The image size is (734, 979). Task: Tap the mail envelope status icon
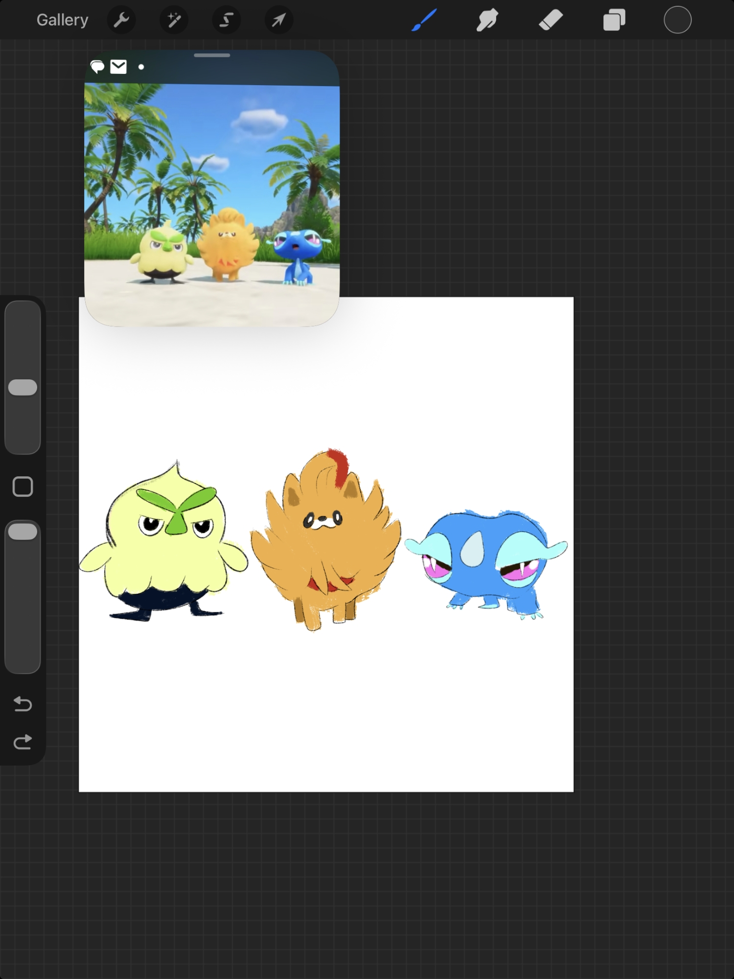pyautogui.click(x=118, y=67)
